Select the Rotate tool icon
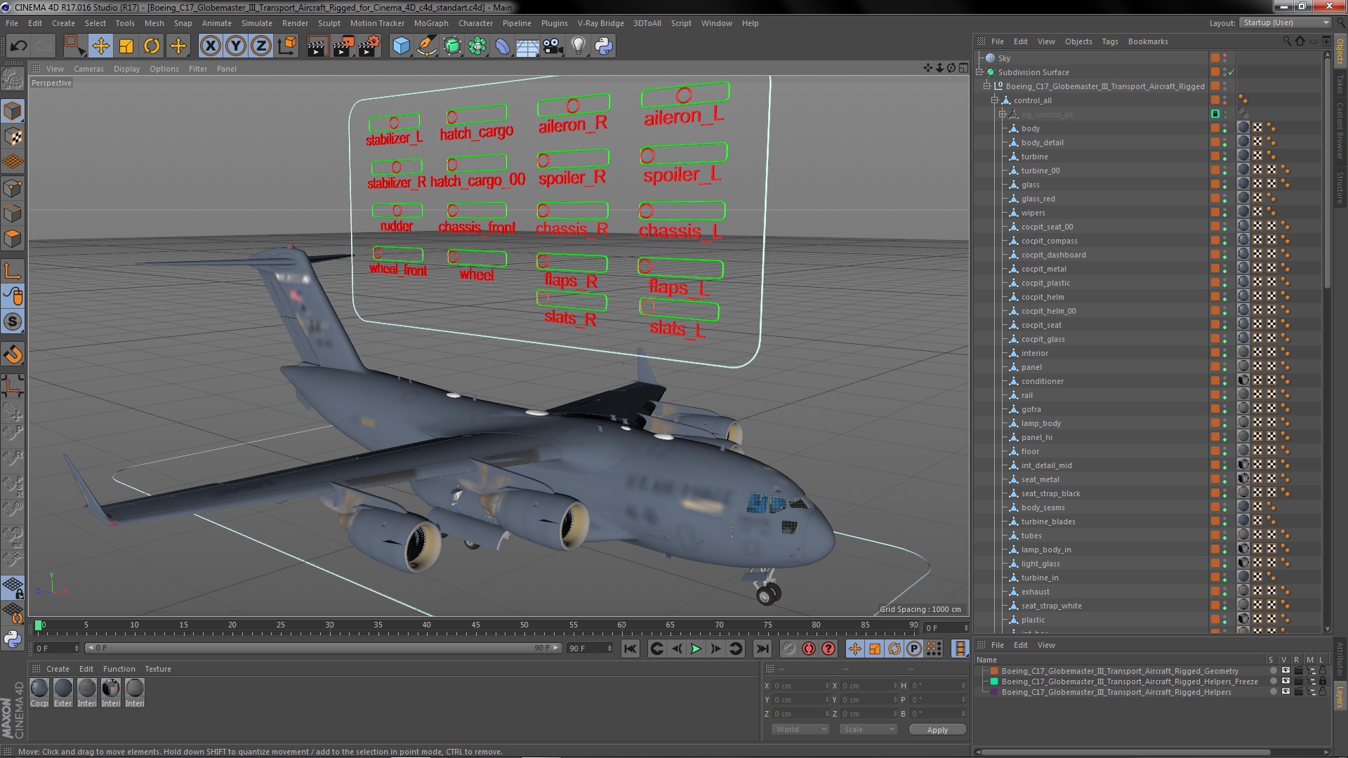The image size is (1348, 758). pos(152,46)
